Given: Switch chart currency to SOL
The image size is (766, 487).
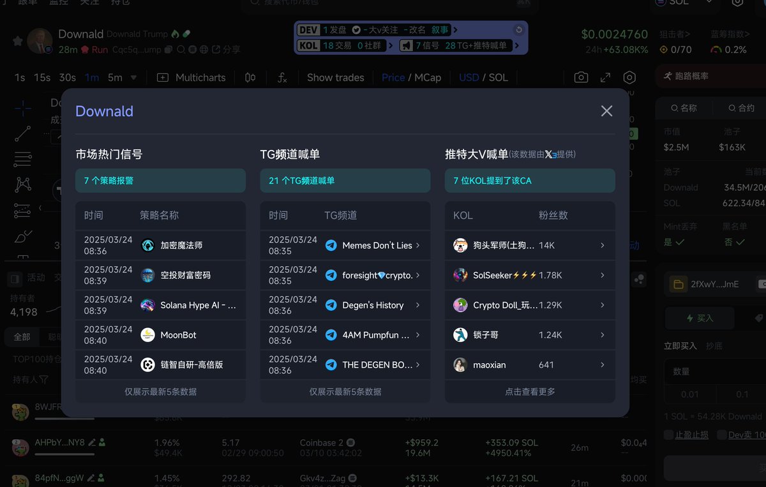Looking at the screenshot, I should [499, 77].
